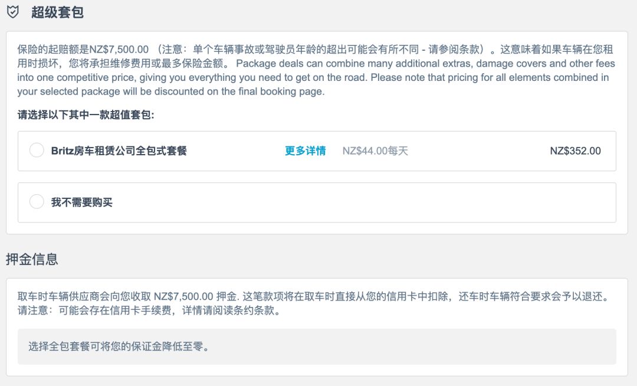Viewport: 637px width, 386px height.
Task: Click the NZ$44.00每天 daily rate
Action: pos(375,151)
